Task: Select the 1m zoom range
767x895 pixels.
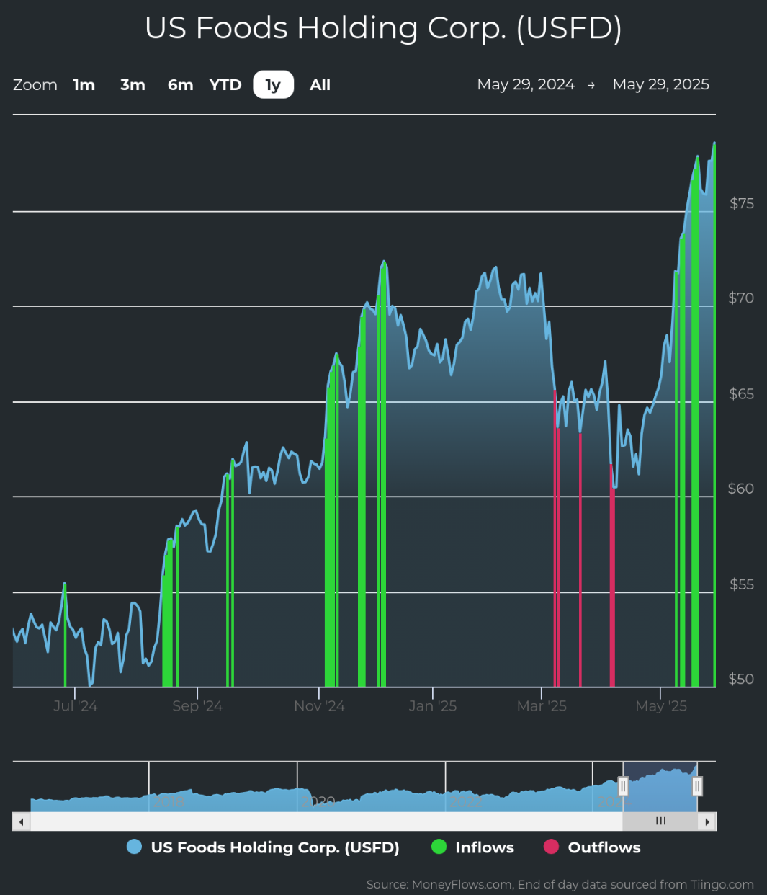Action: tap(84, 85)
